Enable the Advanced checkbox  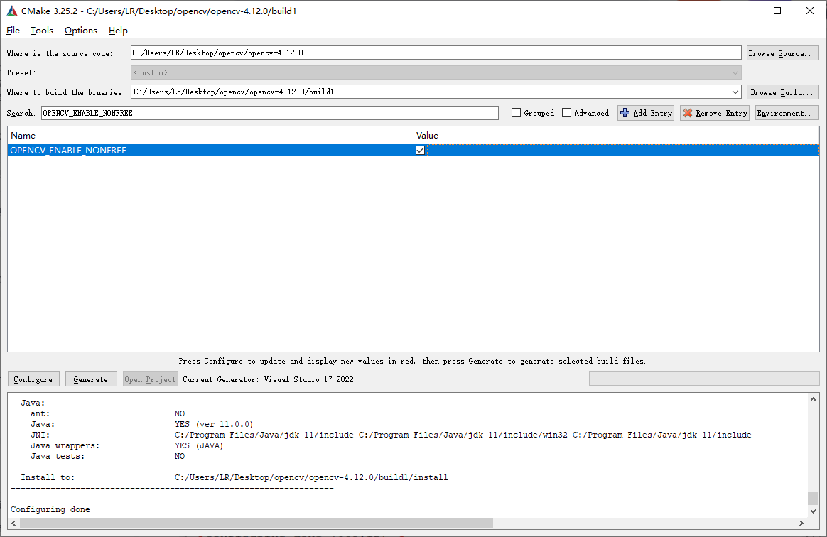[x=566, y=113]
